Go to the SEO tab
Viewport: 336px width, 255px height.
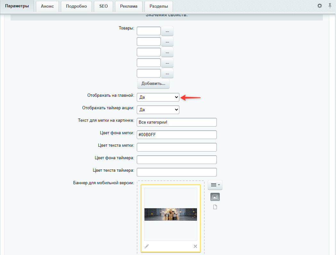click(x=103, y=6)
